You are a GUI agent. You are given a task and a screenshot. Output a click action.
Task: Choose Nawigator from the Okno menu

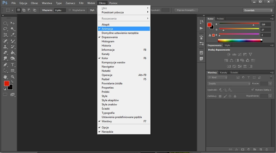click(124, 67)
